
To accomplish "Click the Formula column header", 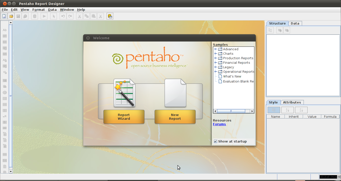I will [330, 116].
